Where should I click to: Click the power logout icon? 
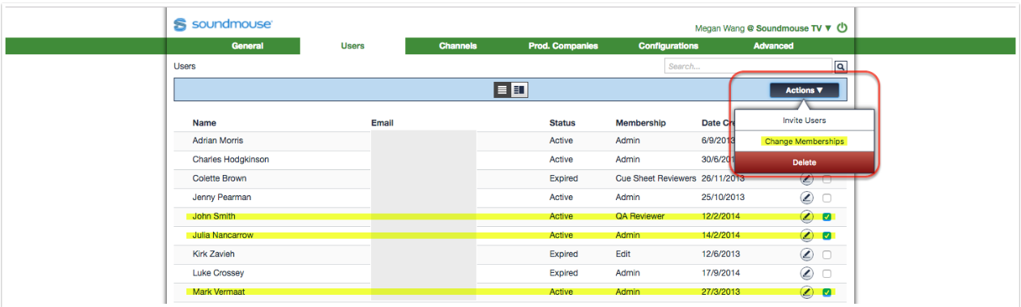(x=842, y=28)
